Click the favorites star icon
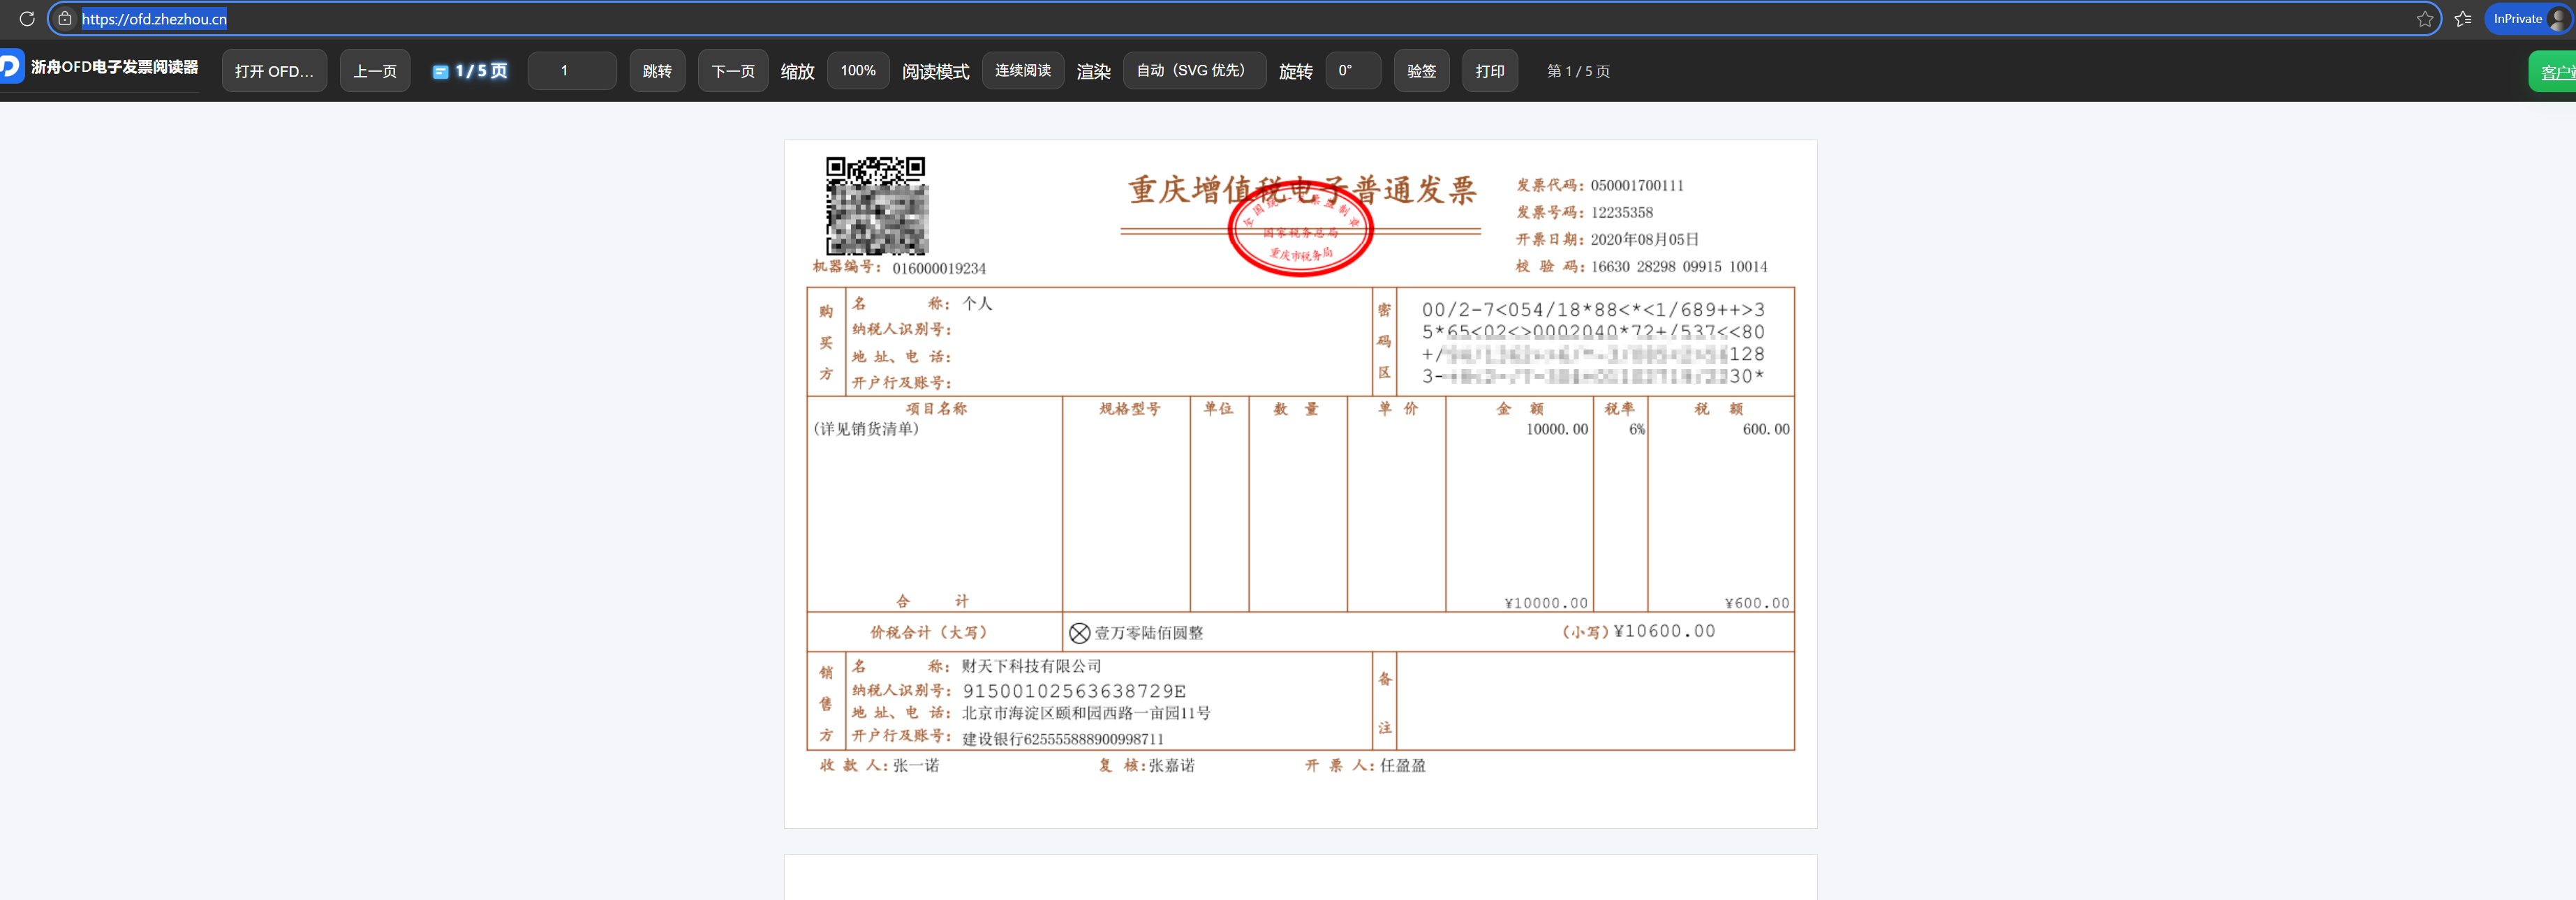 [2426, 18]
